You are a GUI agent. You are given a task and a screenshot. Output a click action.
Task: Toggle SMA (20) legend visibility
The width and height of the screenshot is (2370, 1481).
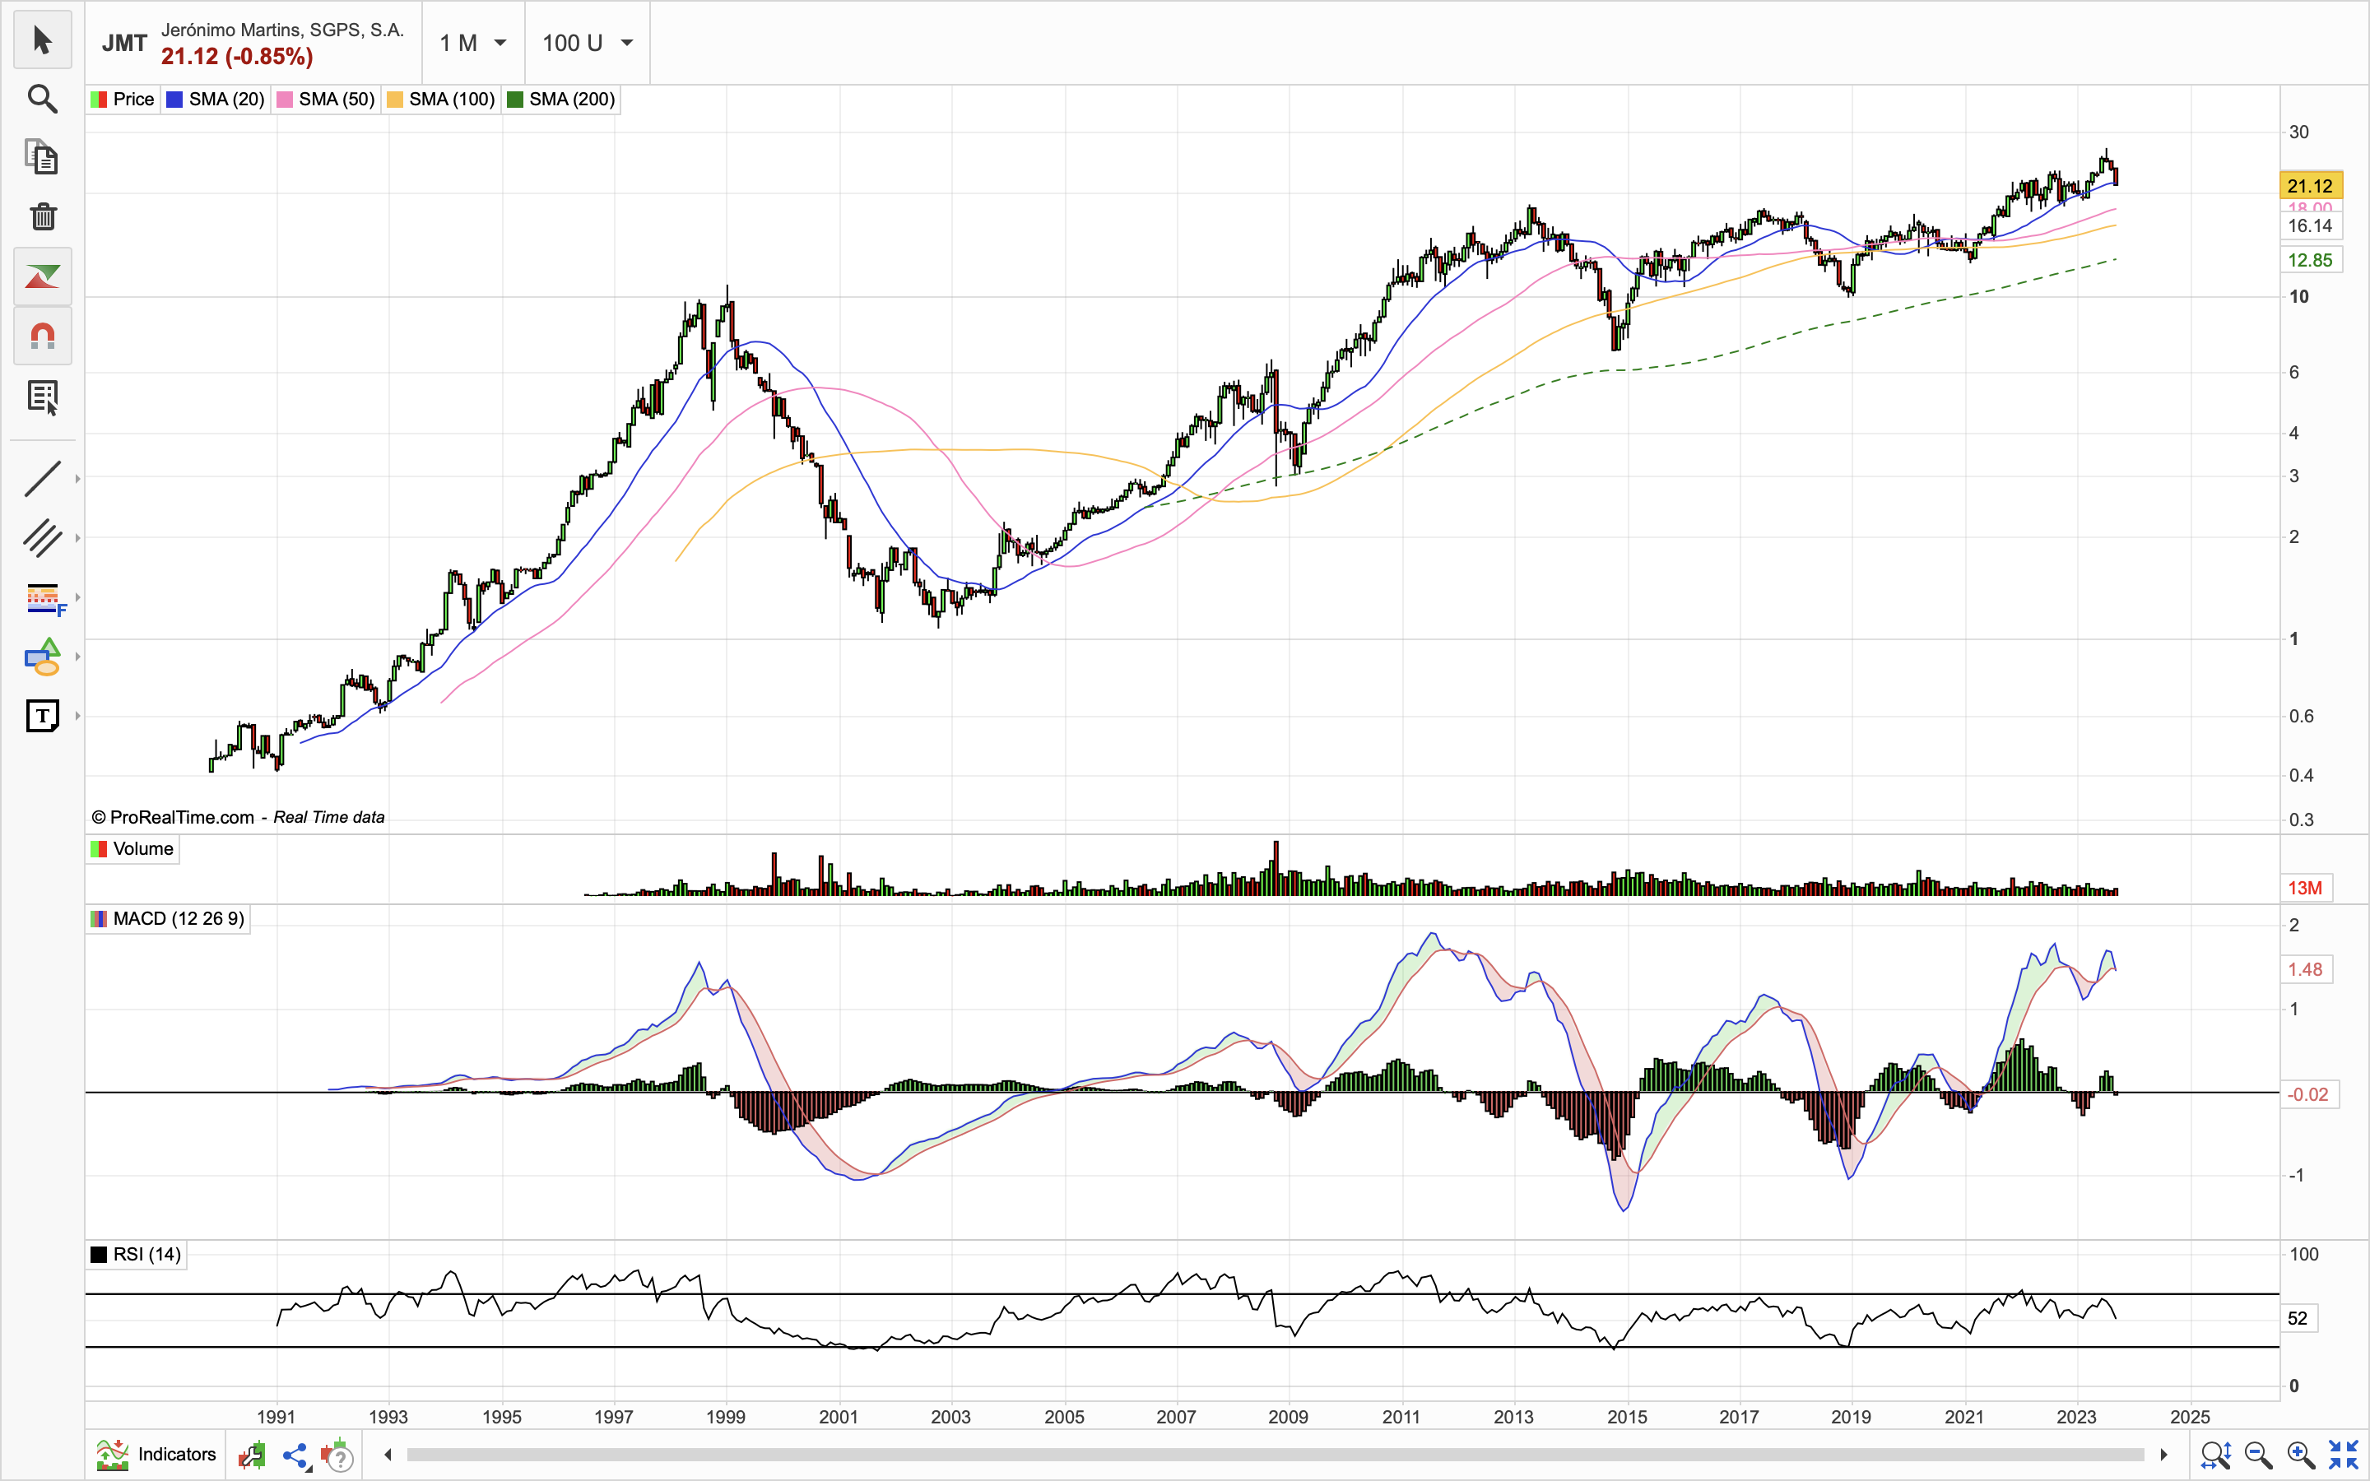point(216,99)
